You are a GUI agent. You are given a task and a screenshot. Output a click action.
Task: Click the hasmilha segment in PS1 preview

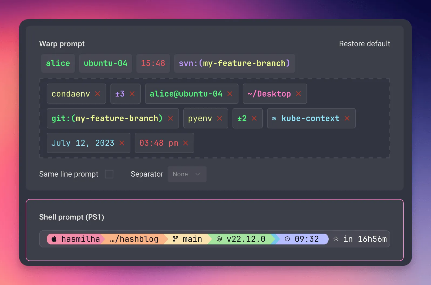(x=80, y=239)
